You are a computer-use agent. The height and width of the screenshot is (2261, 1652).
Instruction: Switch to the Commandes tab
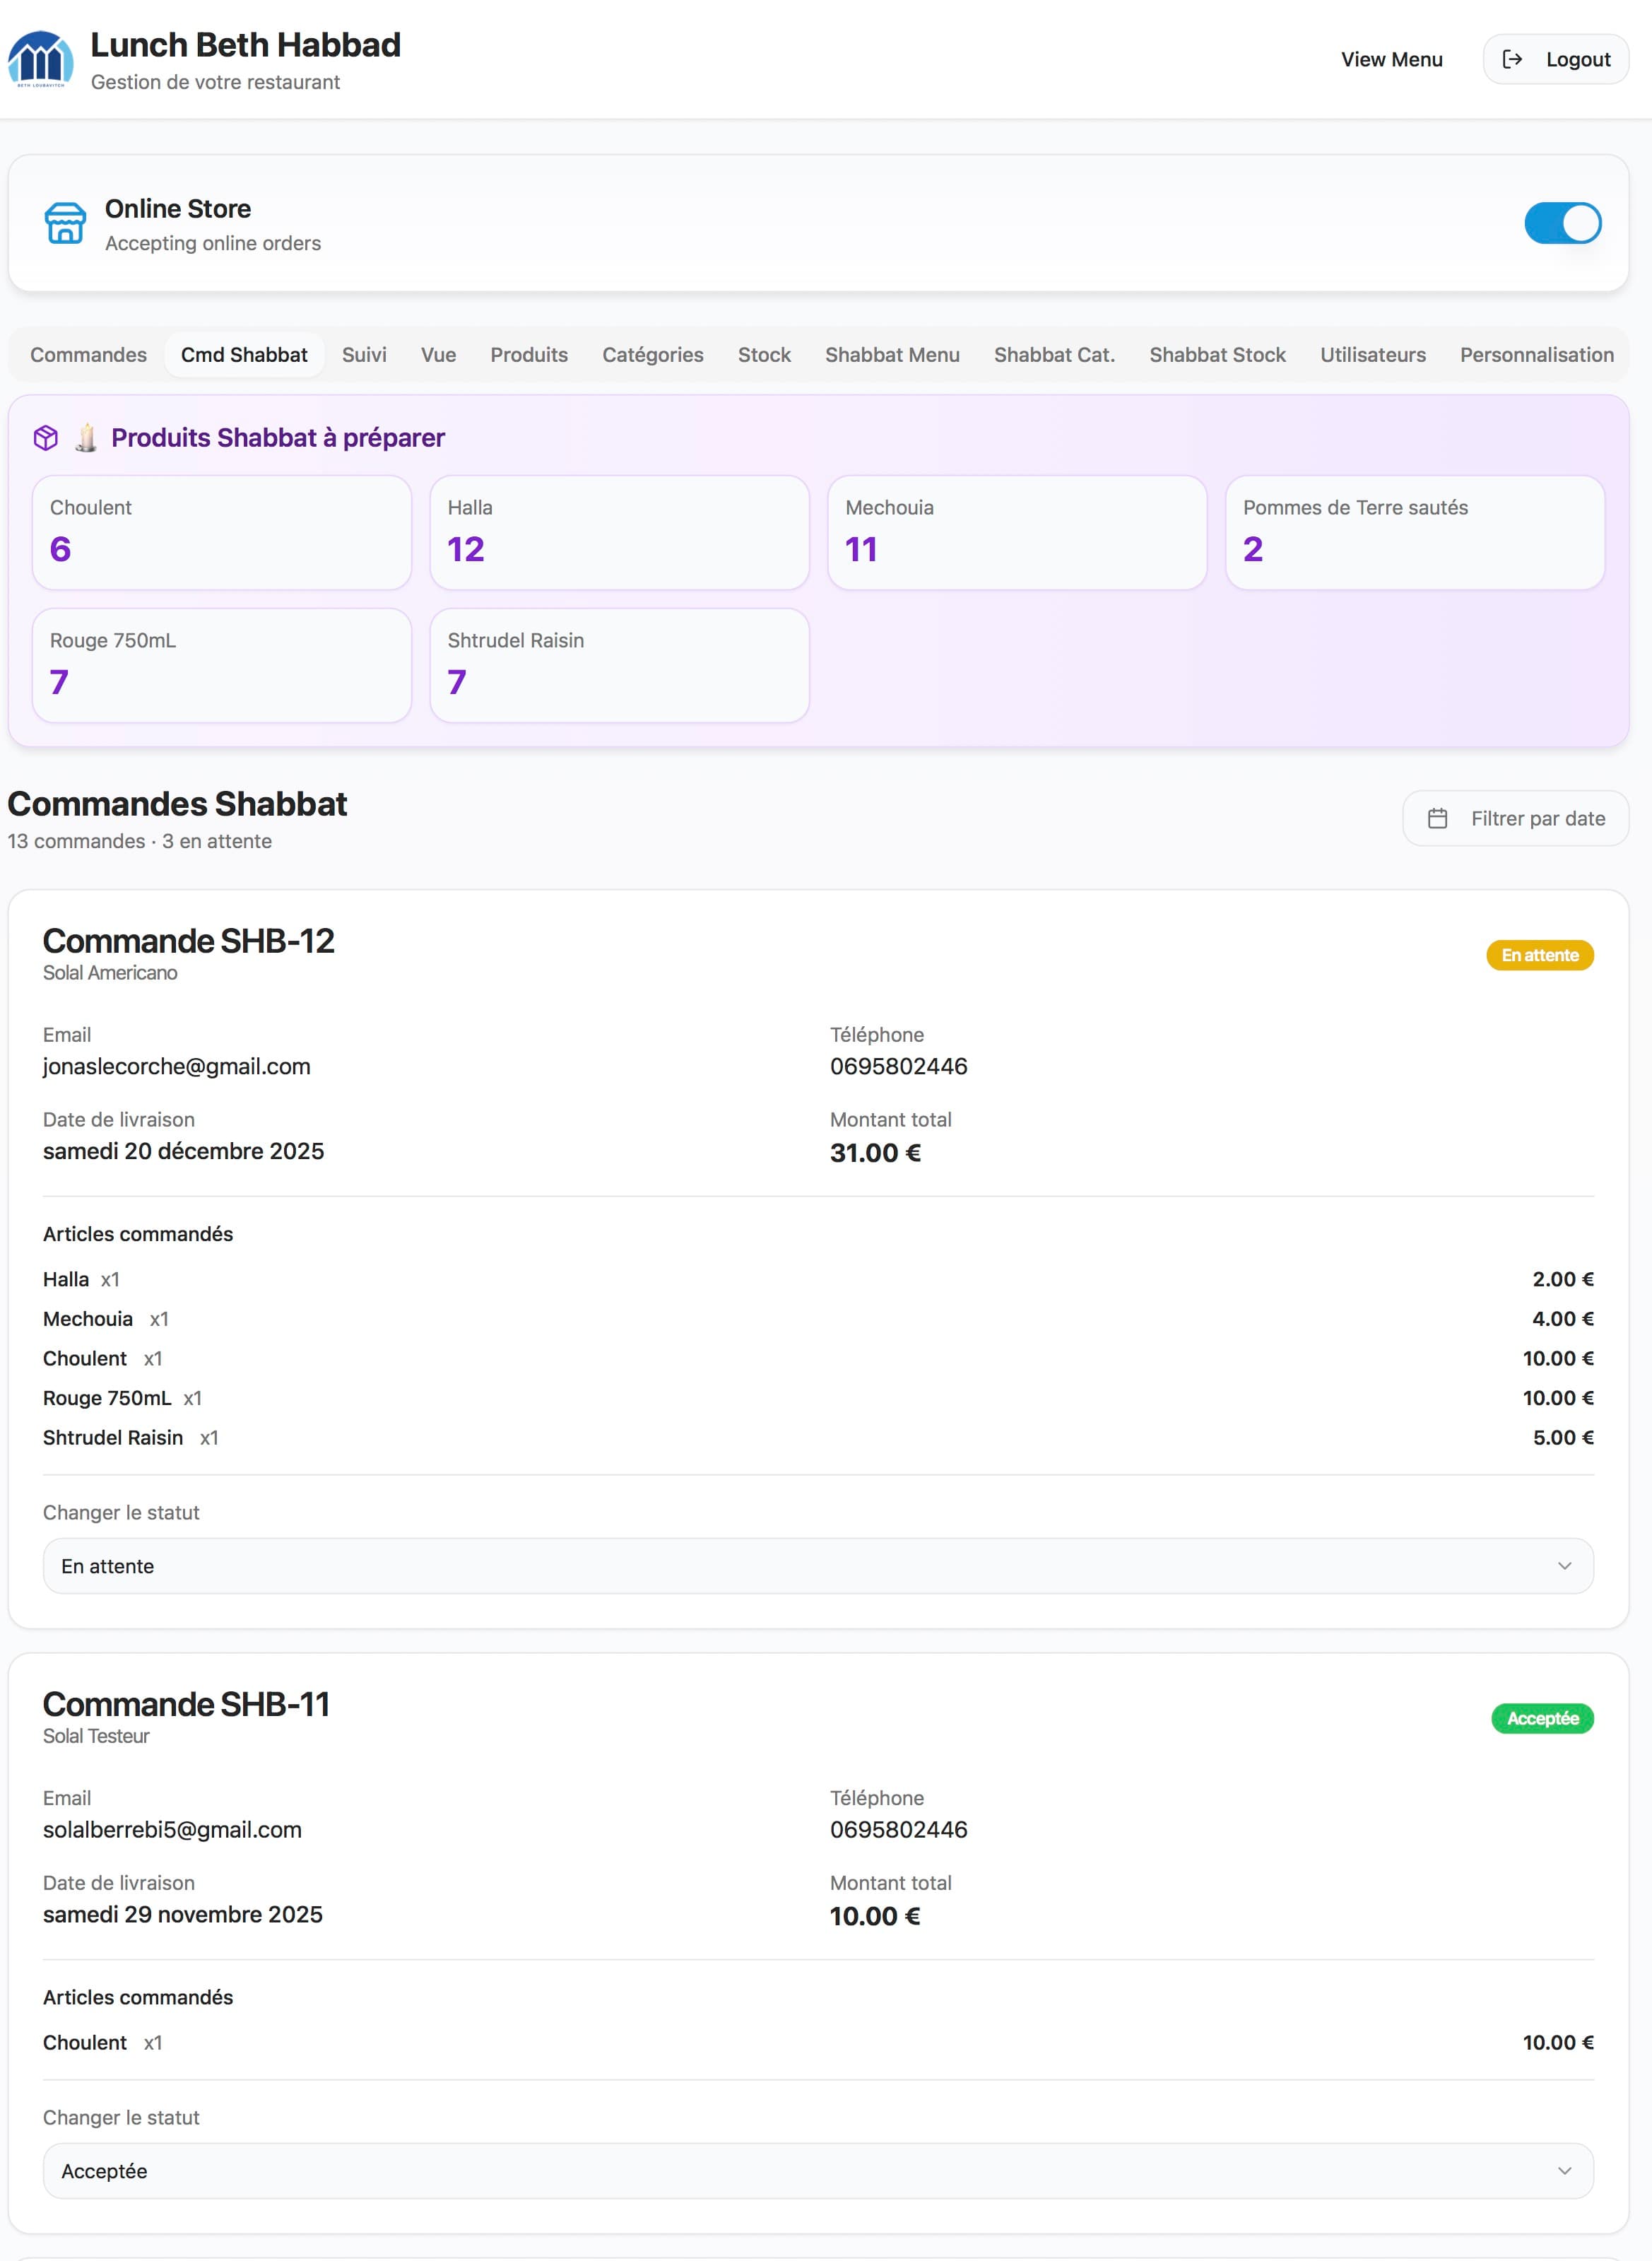(88, 354)
